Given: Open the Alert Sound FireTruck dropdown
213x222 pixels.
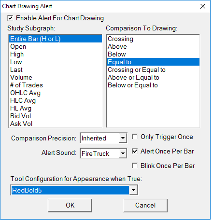Looking at the screenshot, I should (123, 153).
